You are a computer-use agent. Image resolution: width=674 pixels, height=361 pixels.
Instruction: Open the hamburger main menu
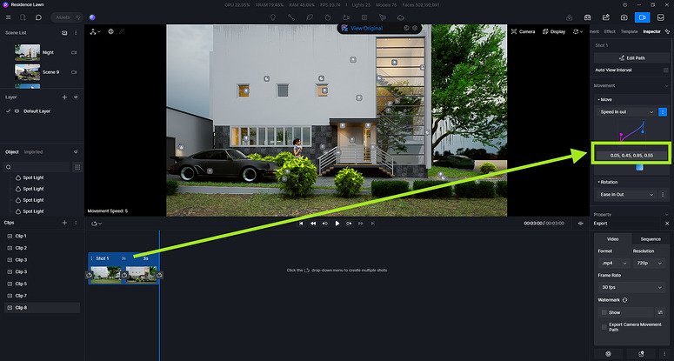8,17
